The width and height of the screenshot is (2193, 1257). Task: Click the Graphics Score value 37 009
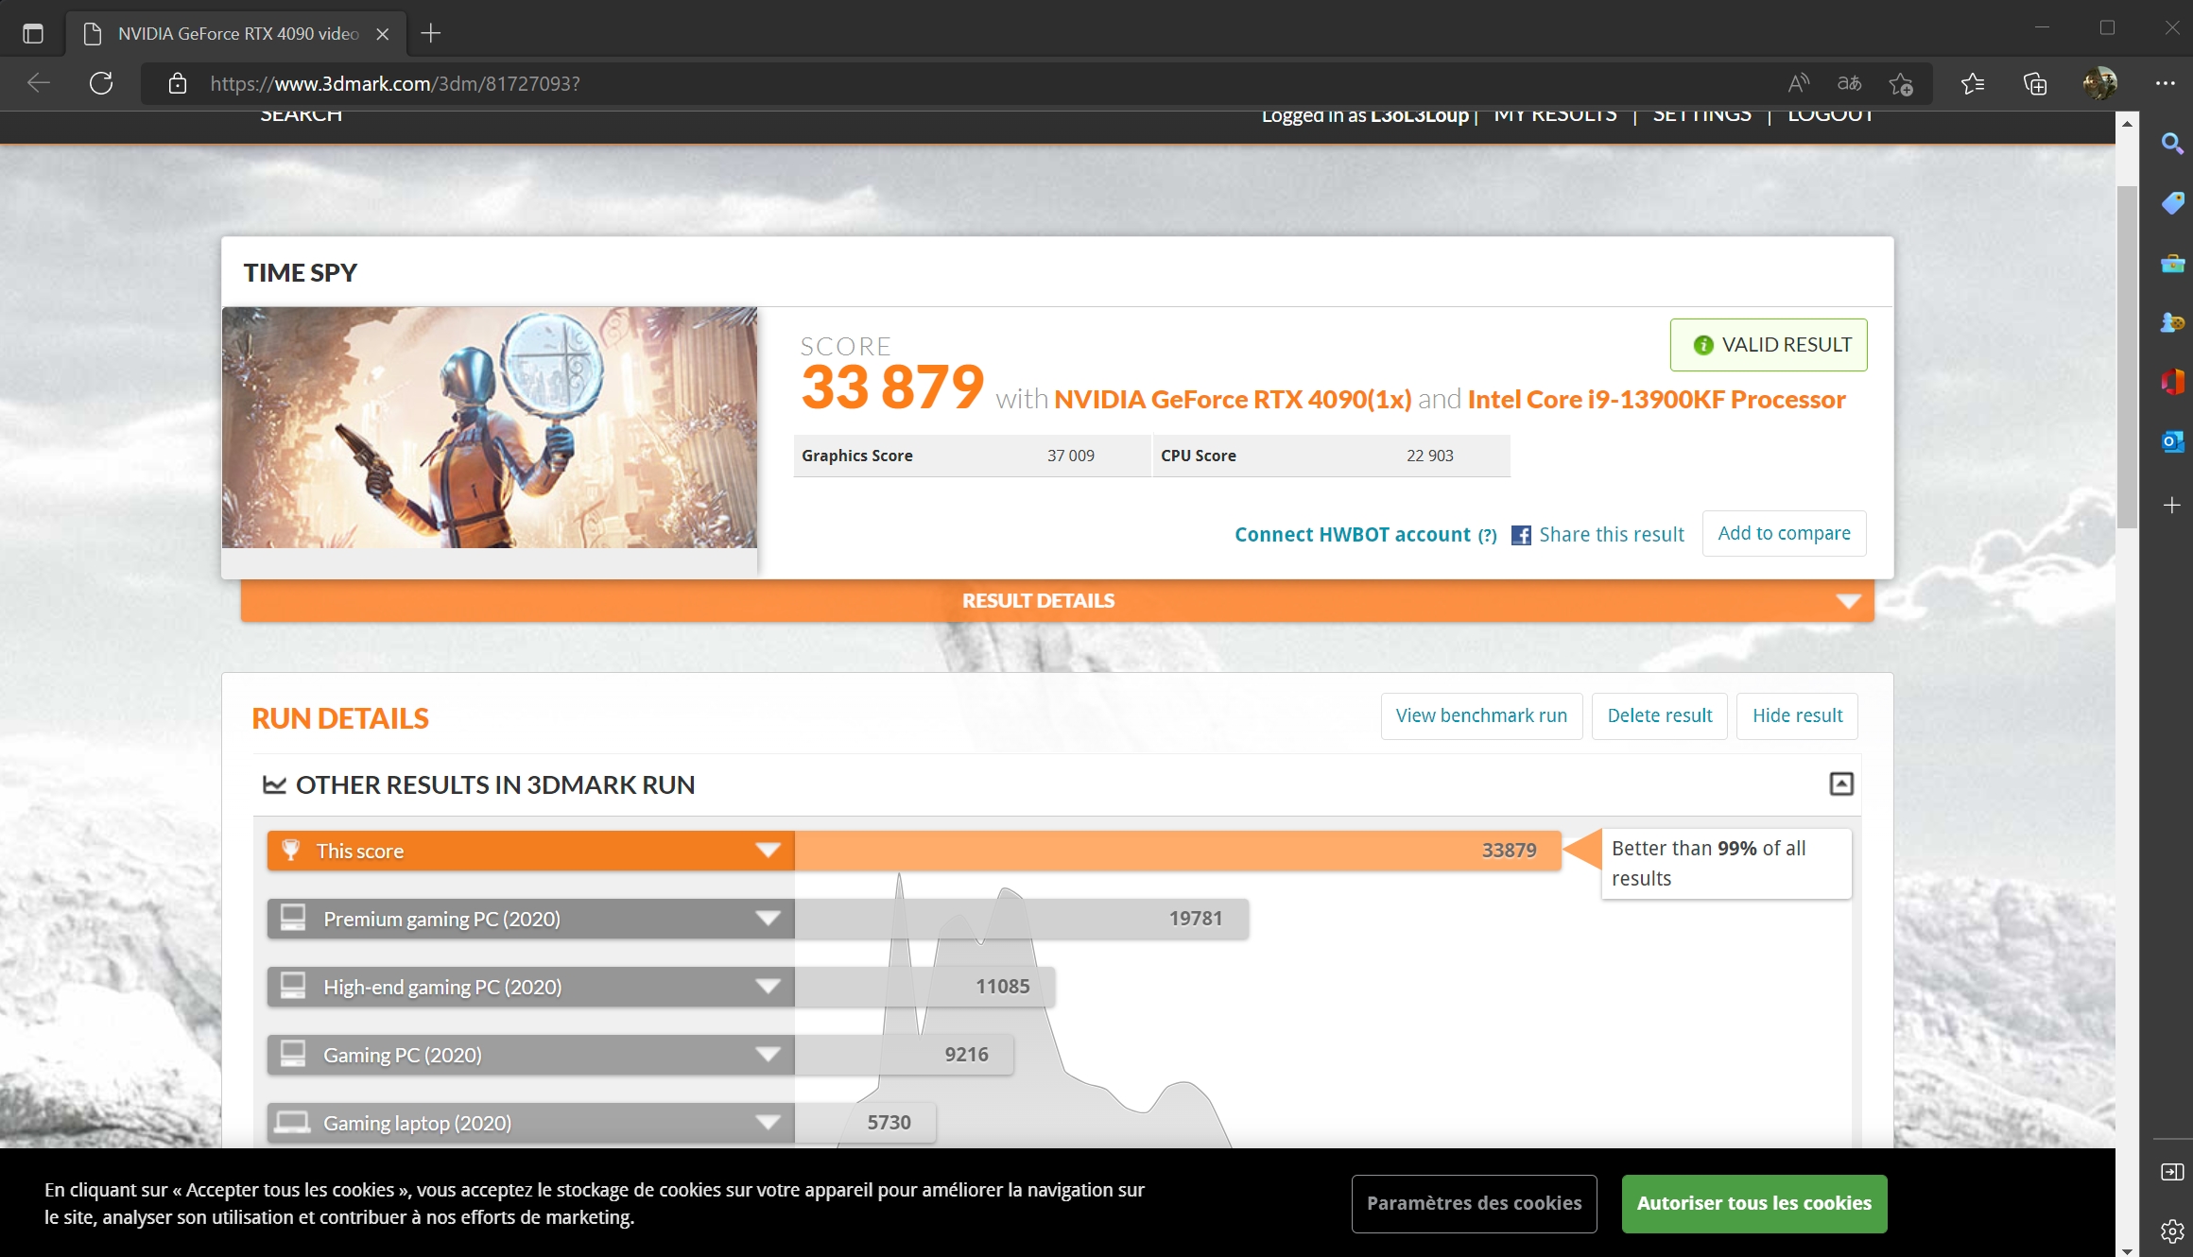pyautogui.click(x=1071, y=456)
